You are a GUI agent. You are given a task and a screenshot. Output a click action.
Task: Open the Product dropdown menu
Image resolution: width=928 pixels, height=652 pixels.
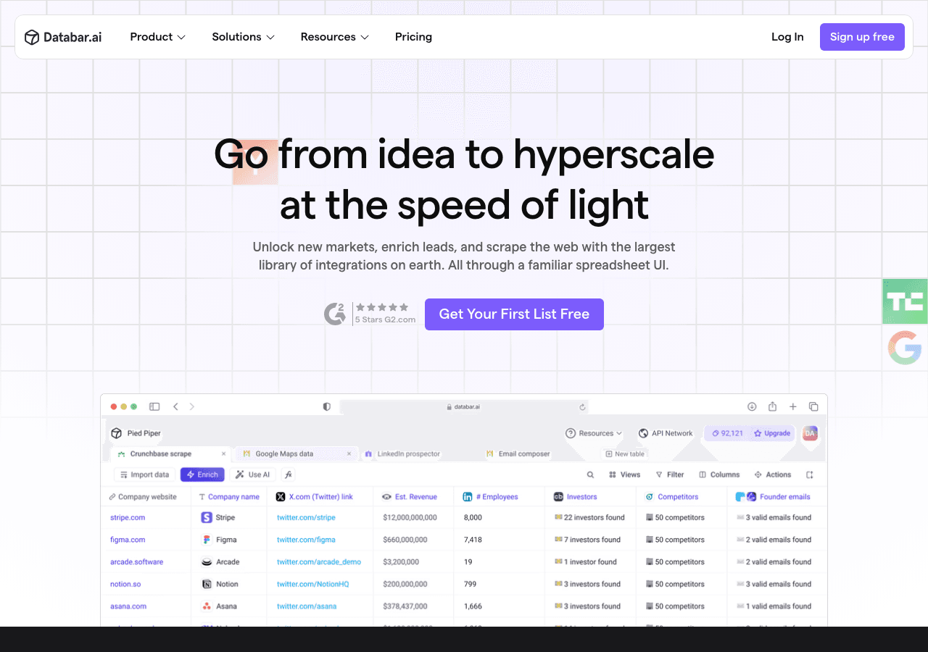coord(158,37)
